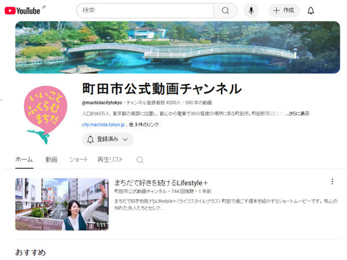Open the featured video three-dot menu
Viewport: 347px width, 260px height.
[x=333, y=182]
